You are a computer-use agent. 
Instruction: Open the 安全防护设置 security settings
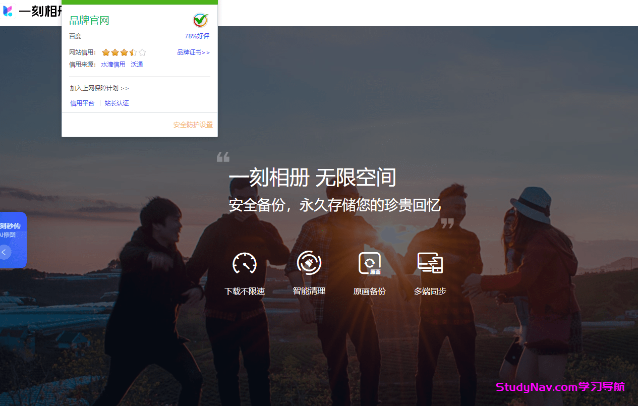click(x=193, y=125)
